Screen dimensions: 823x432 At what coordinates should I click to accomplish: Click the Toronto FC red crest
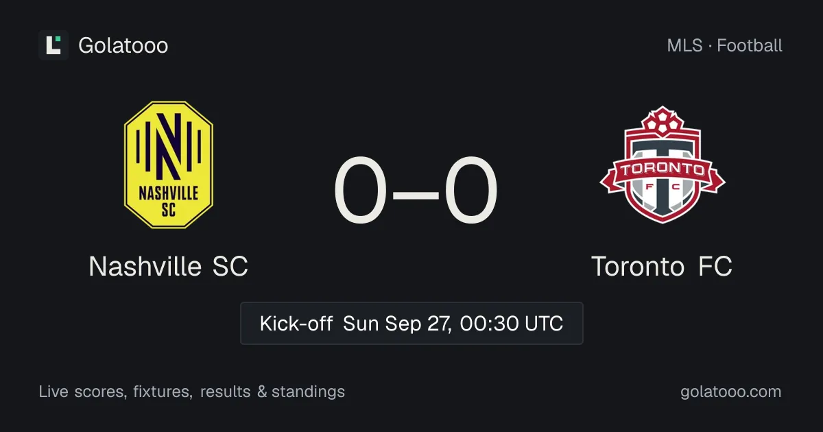[663, 165]
